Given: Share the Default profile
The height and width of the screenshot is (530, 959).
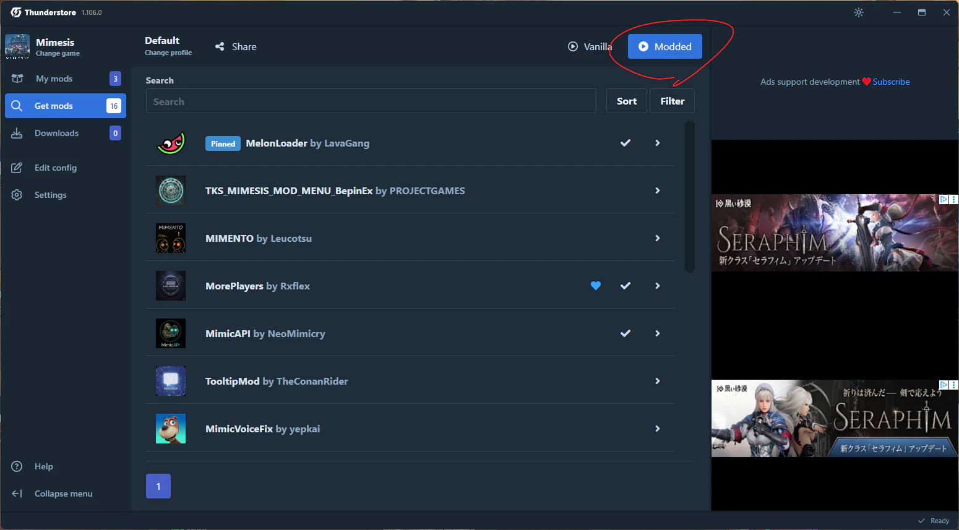Looking at the screenshot, I should pos(236,46).
